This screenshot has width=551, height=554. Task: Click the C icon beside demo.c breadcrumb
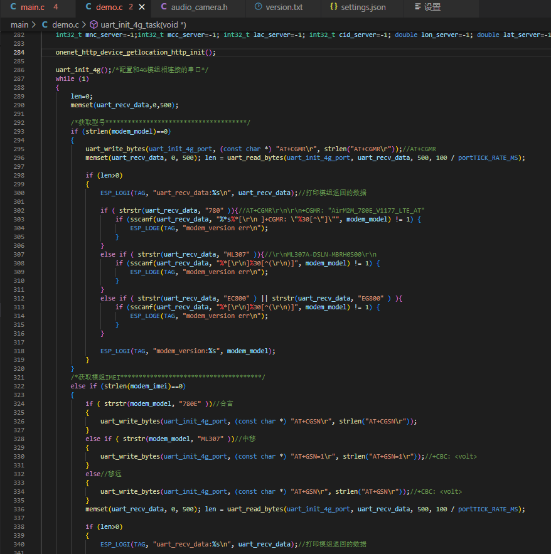(x=45, y=24)
